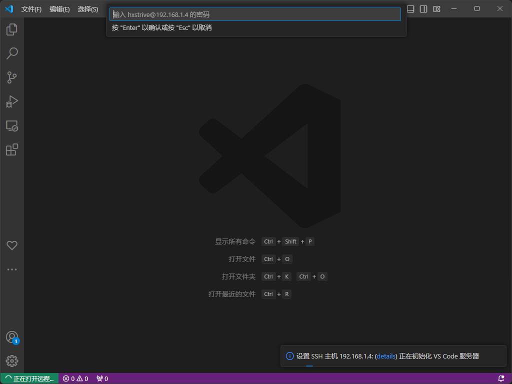Show additional views via ellipsis icon
The image size is (512, 384).
(12, 269)
